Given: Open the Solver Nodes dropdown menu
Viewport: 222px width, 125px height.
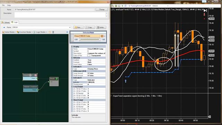Looking at the screenshot, I should (x=9, y=32).
